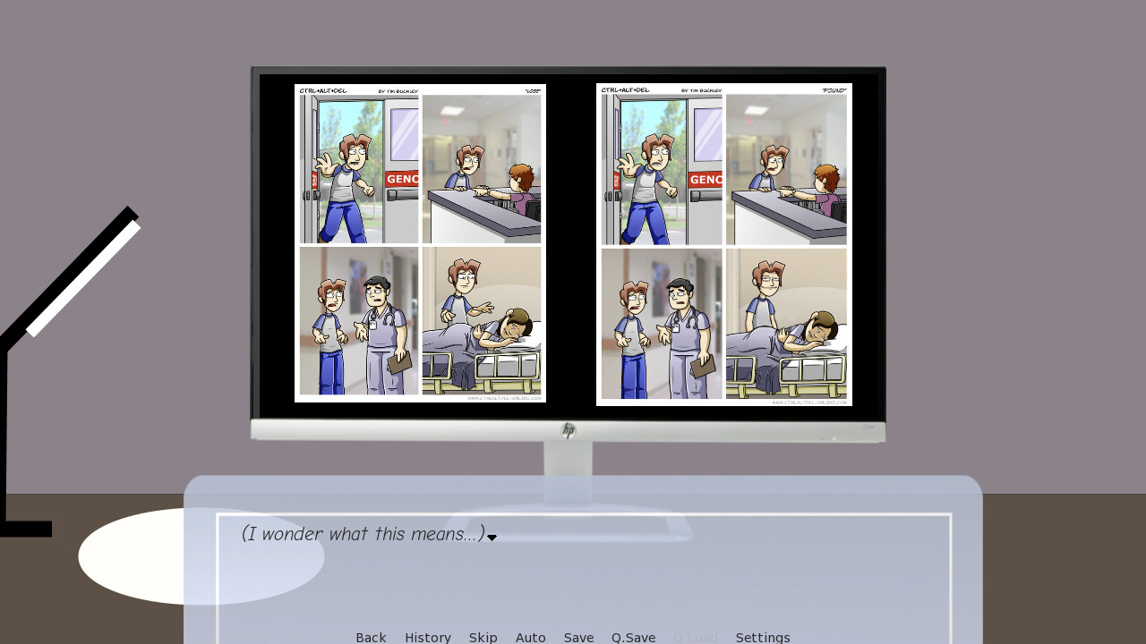Click the HP logo on the monitor
This screenshot has height=644, width=1146.
pos(569,430)
